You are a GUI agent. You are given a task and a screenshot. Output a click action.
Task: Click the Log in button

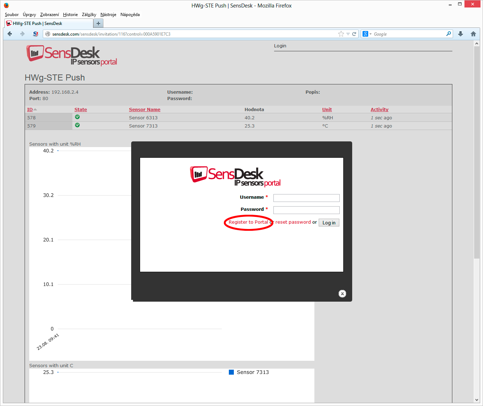tap(329, 223)
